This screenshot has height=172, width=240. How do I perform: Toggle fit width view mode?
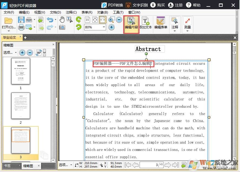pyautogui.click(x=102, y=20)
